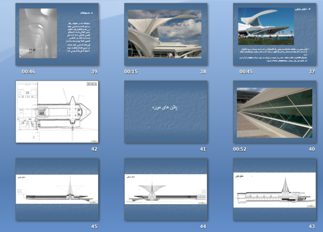Click slide number 38 label
Viewport: 323px width, 232px height.
[203, 72]
